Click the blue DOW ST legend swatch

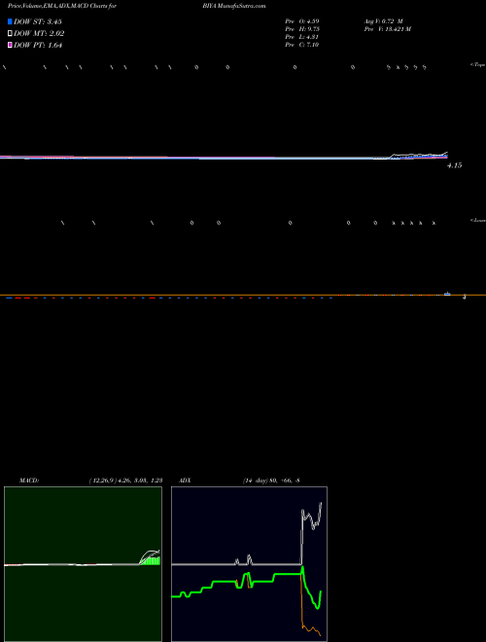click(x=10, y=21)
